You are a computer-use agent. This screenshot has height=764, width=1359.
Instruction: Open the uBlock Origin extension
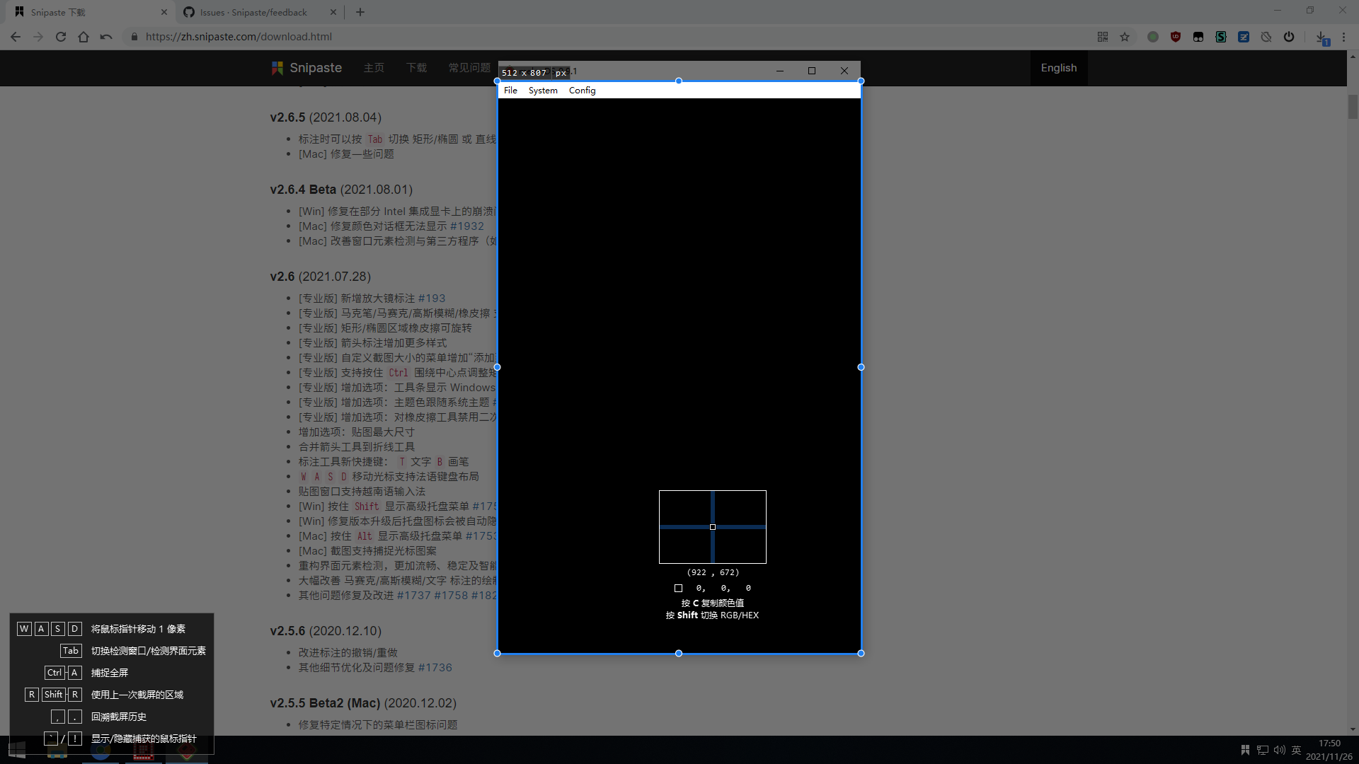(1176, 37)
